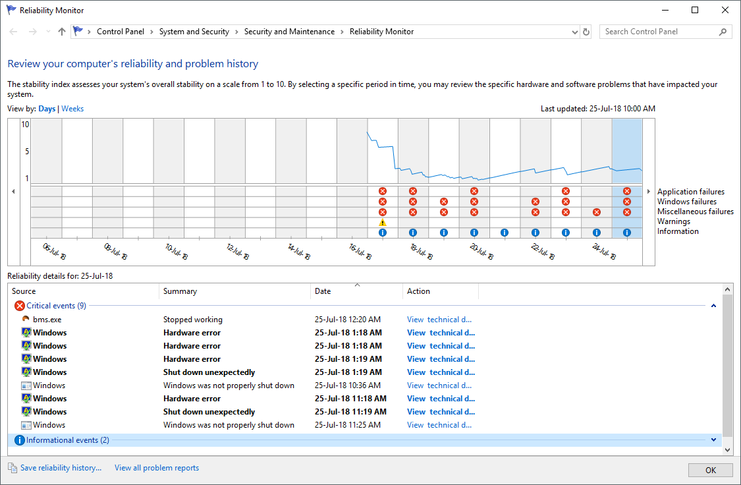Select the 'Shut down unexpectedly' 1:19 AM row
The height and width of the screenshot is (485, 741).
pos(365,372)
